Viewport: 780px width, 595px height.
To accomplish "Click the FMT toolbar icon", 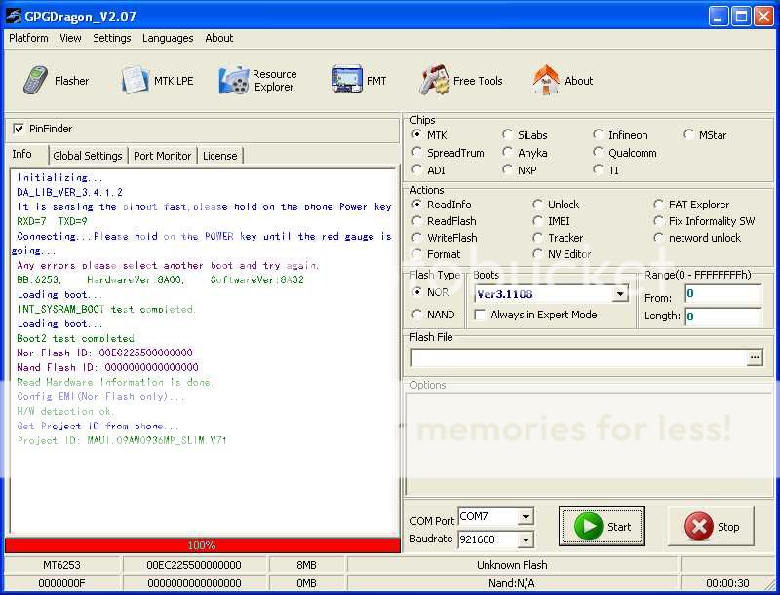I will pyautogui.click(x=360, y=81).
